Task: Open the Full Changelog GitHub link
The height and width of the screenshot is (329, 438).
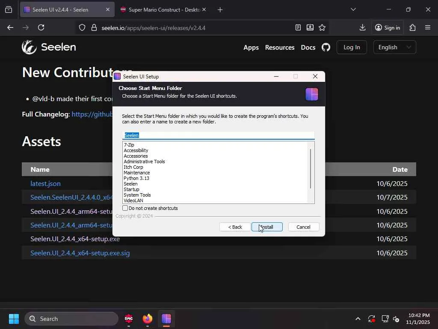Action: 92,114
